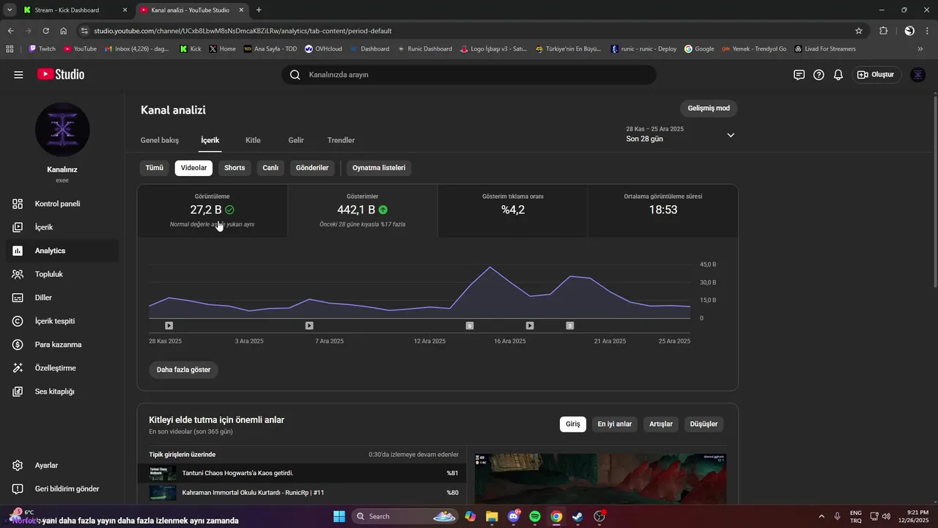The height and width of the screenshot is (528, 938).
Task: Click the YouTube Studio logo
Action: tap(61, 75)
